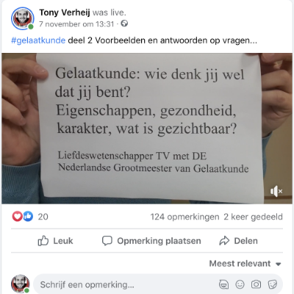The image size is (294, 294).
Task: Insert an avatar sticker in comment field
Action: point(223,284)
